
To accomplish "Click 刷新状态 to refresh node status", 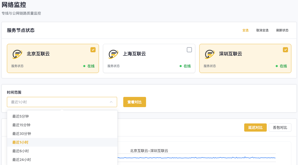I will [x=282, y=30].
